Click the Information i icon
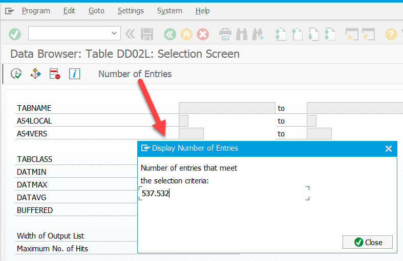Viewport: 403px width, 261px height. (75, 74)
